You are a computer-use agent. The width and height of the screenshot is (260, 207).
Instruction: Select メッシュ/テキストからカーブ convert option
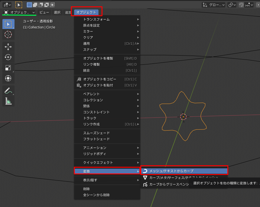[x=184, y=171]
